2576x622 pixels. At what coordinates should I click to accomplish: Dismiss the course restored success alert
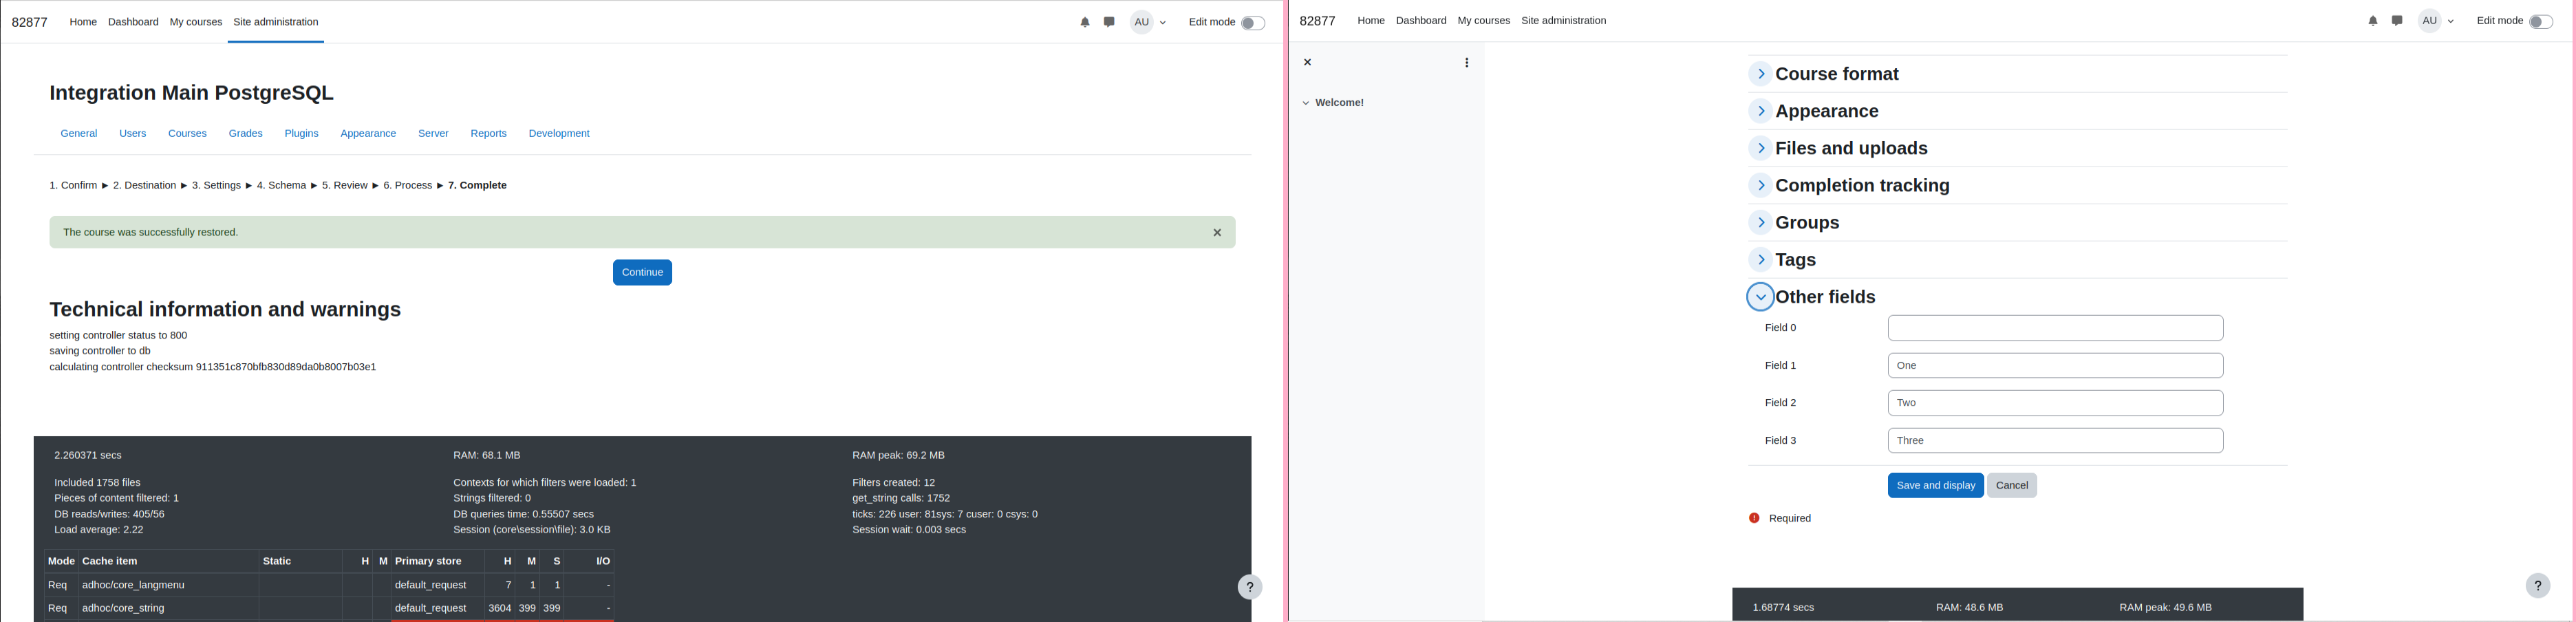click(1217, 232)
